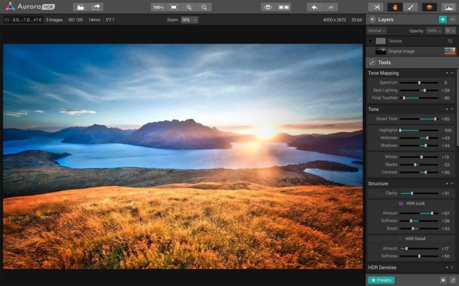Click the Presets button
The width and height of the screenshot is (459, 286).
coord(381,279)
